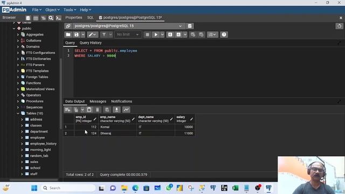Click the View Data table icon in Browser toolbar
The width and height of the screenshot is (345, 194).
[x=36, y=18]
